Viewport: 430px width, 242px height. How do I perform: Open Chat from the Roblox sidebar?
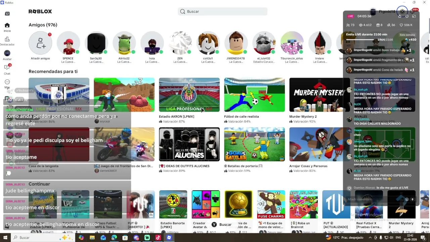[7, 70]
